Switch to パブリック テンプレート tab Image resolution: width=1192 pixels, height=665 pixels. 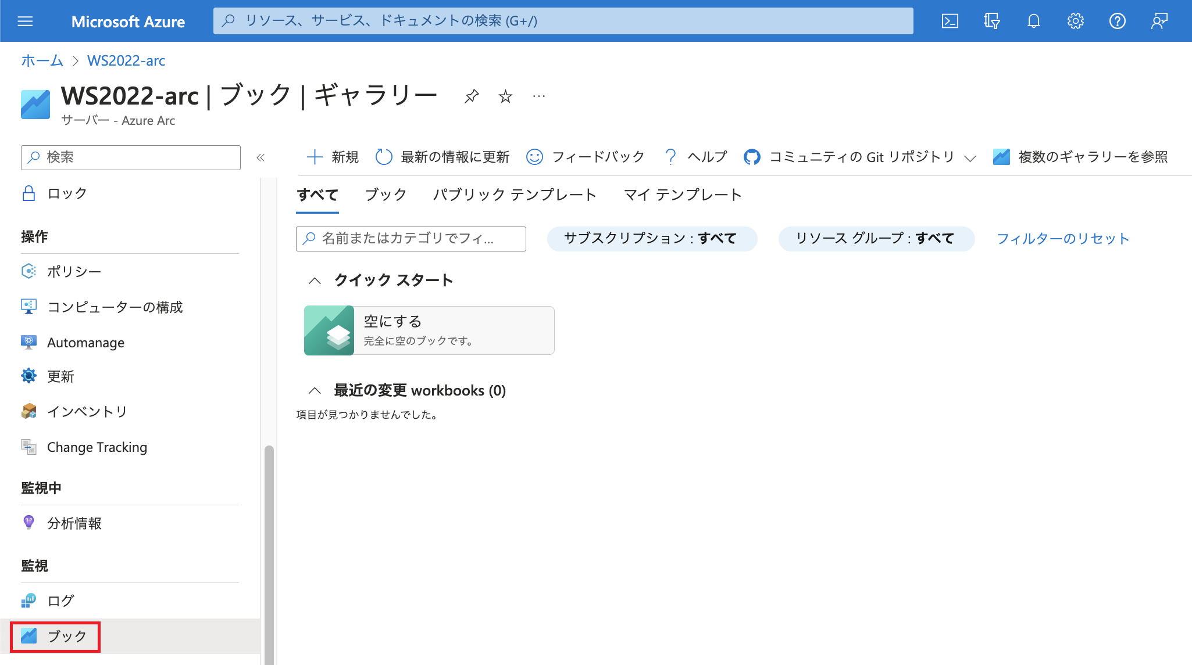(515, 195)
